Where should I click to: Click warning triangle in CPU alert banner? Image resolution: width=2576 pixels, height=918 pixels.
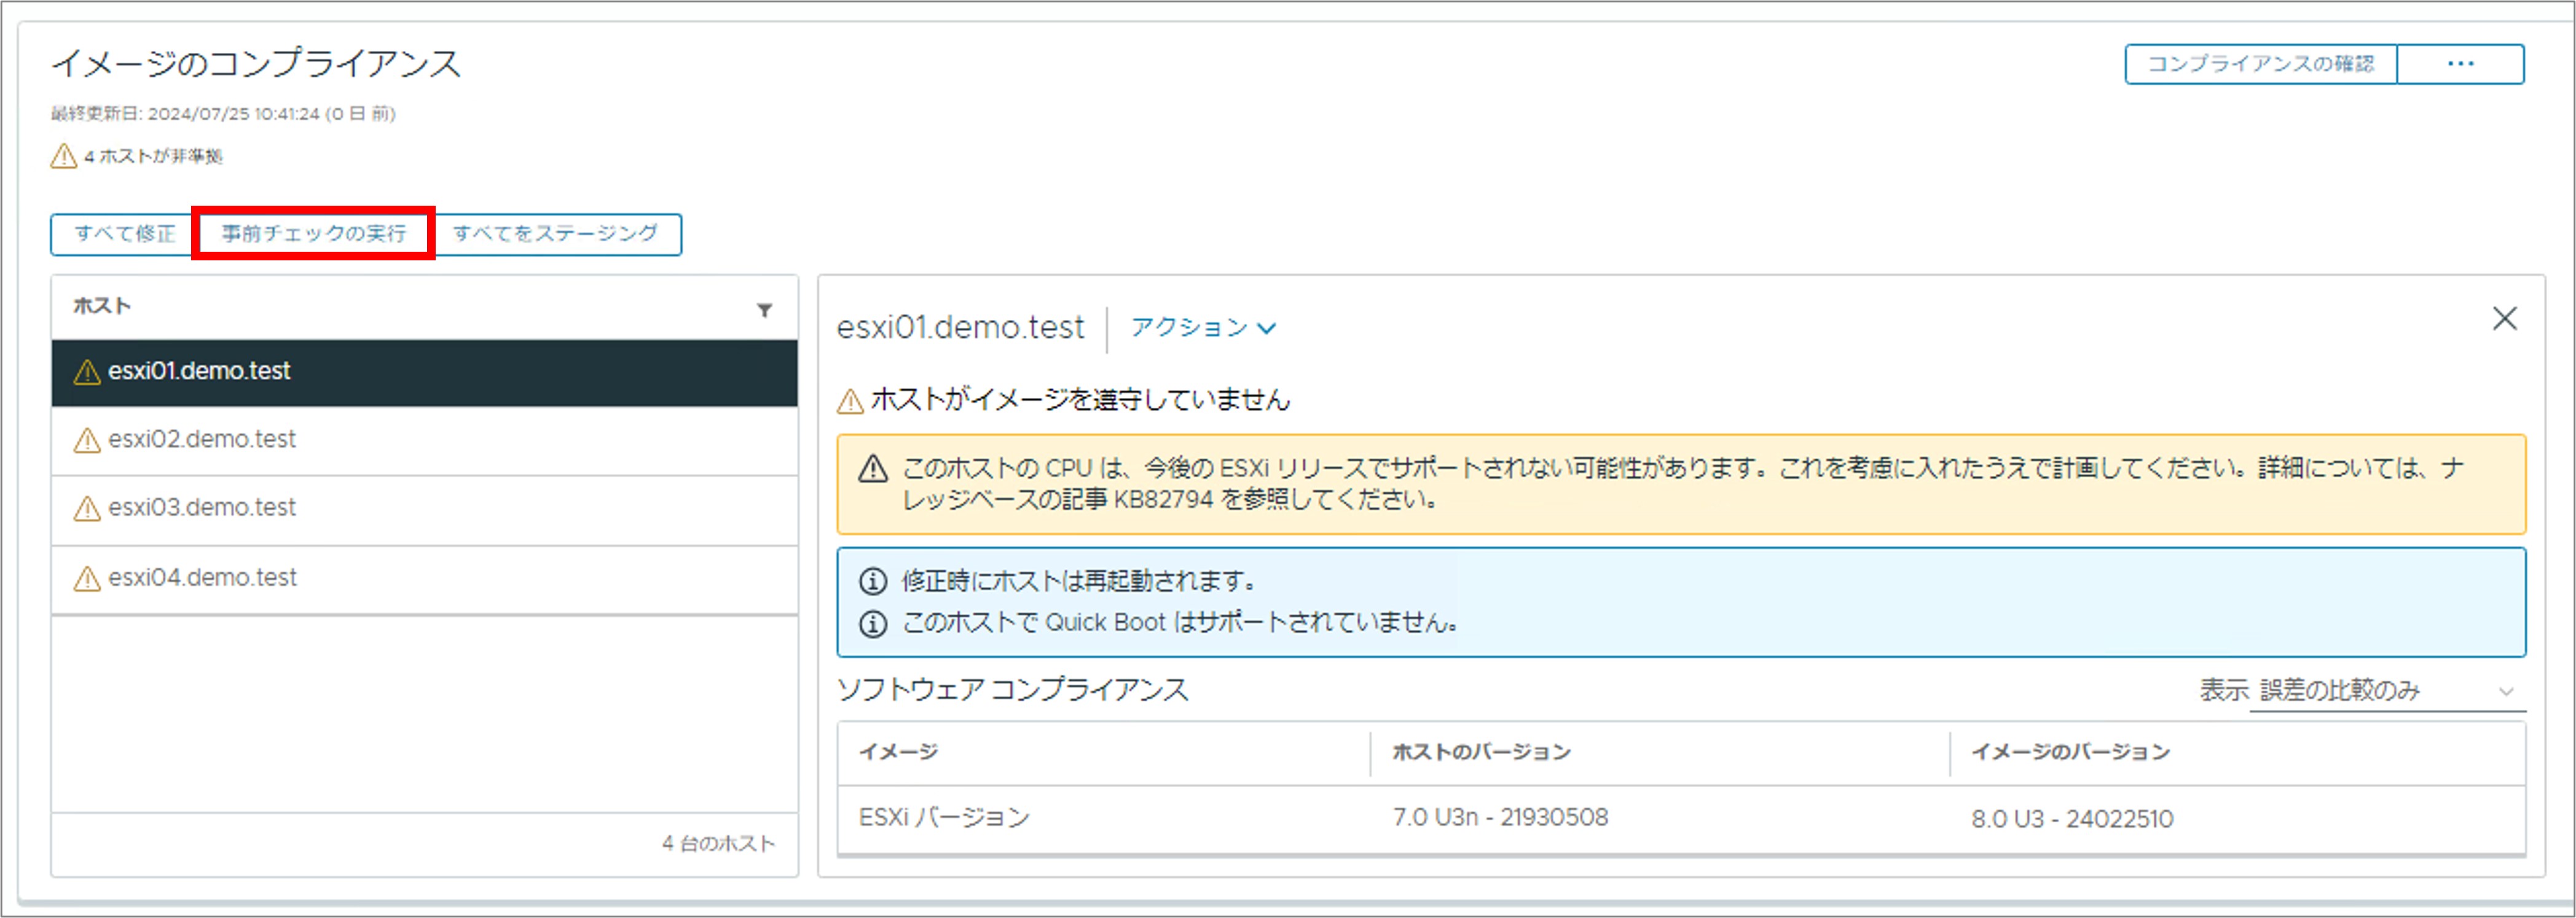(x=873, y=469)
